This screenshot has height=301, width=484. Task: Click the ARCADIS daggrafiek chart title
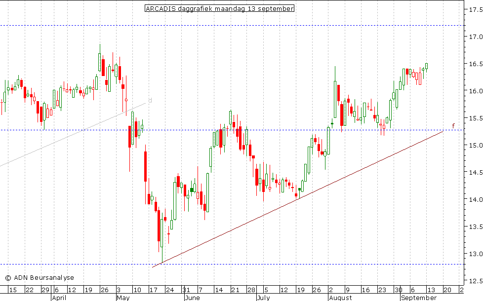point(219,8)
